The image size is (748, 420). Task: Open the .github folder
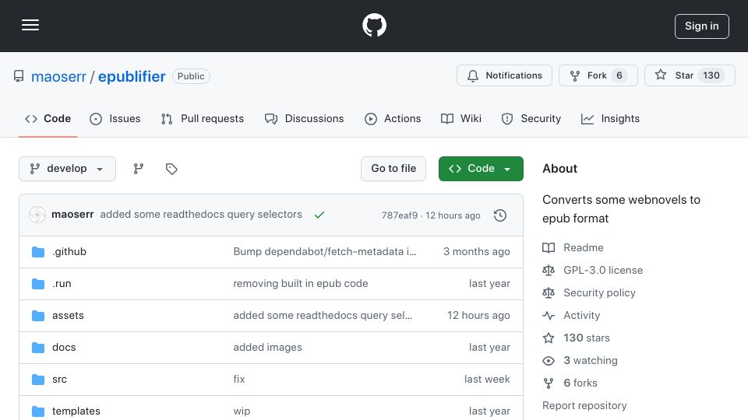point(69,251)
